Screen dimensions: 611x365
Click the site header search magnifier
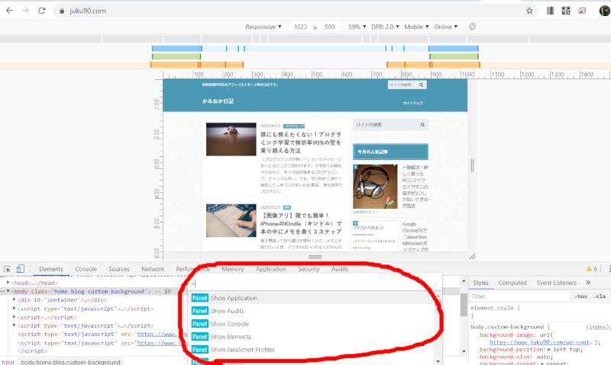422,85
